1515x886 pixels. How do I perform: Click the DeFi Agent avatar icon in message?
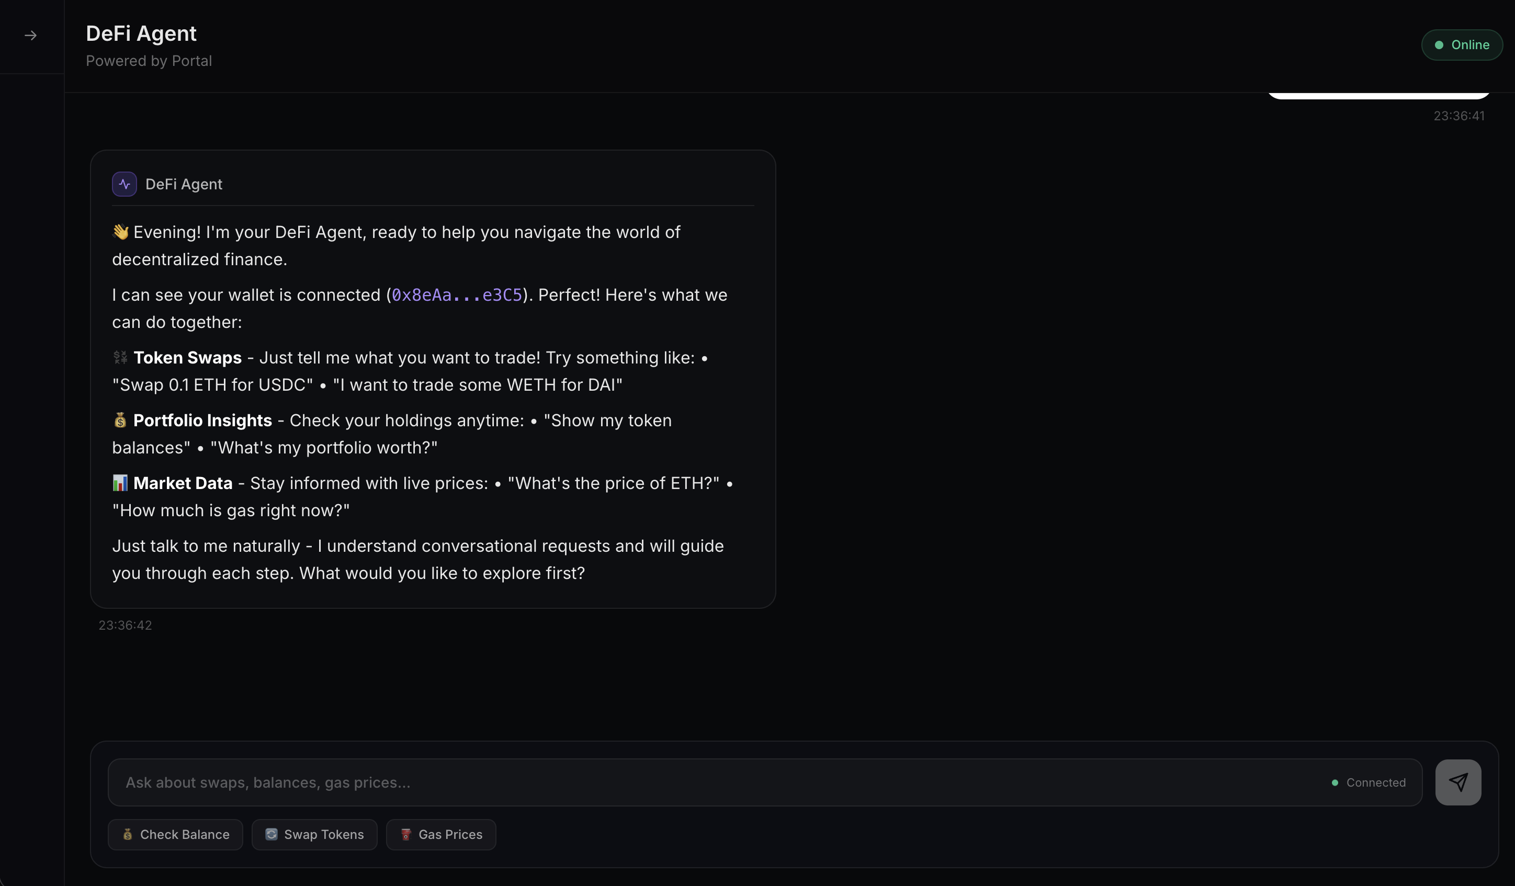coord(125,184)
